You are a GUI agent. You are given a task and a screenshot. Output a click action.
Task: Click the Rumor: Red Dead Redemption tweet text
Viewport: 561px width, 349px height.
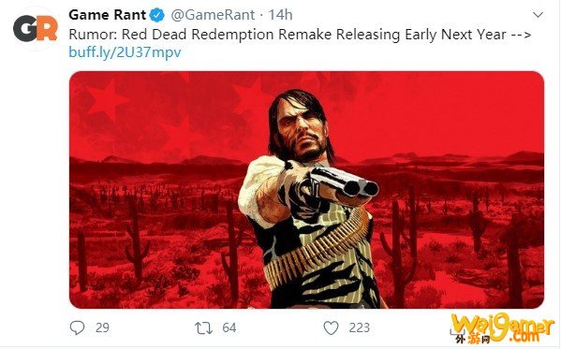click(300, 35)
